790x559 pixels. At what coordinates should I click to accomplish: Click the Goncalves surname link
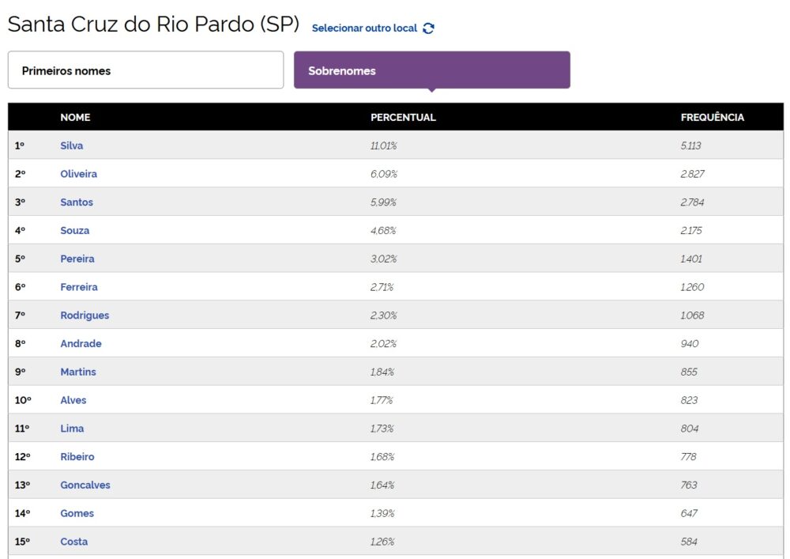click(x=85, y=485)
